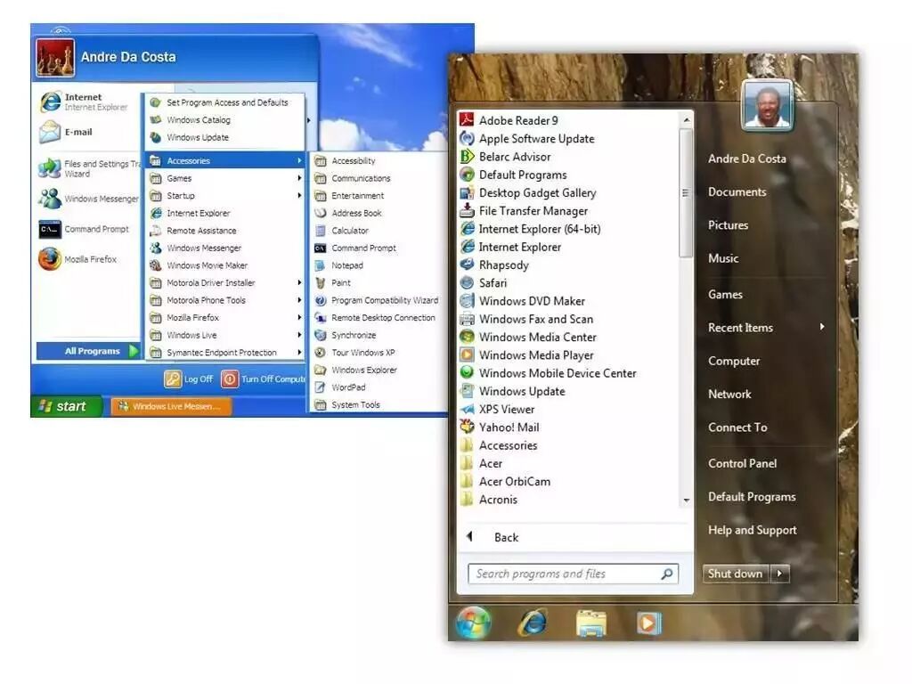Click the Windows Media Center icon
This screenshot has height=684, width=912.
click(467, 336)
